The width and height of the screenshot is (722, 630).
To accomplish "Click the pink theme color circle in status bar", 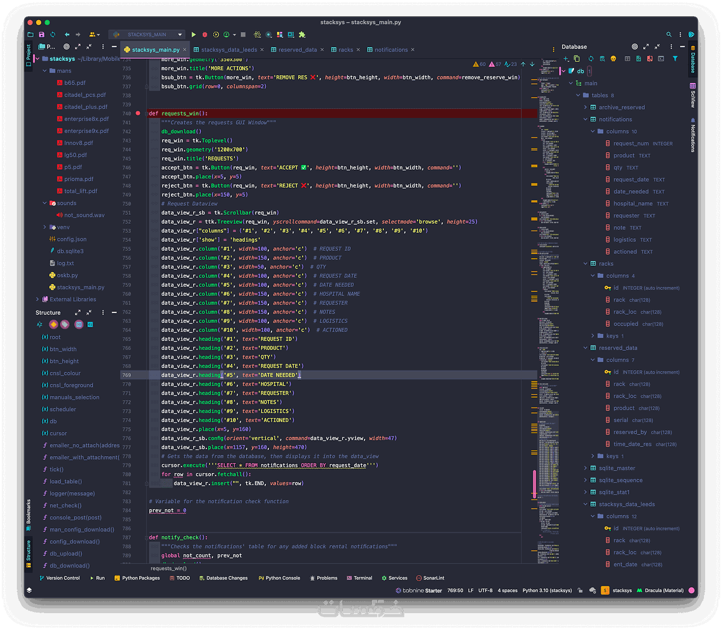I will tap(692, 590).
